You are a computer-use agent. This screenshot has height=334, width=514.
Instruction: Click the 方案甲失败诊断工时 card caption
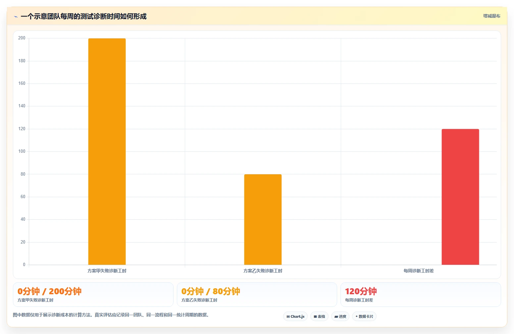pos(35,300)
